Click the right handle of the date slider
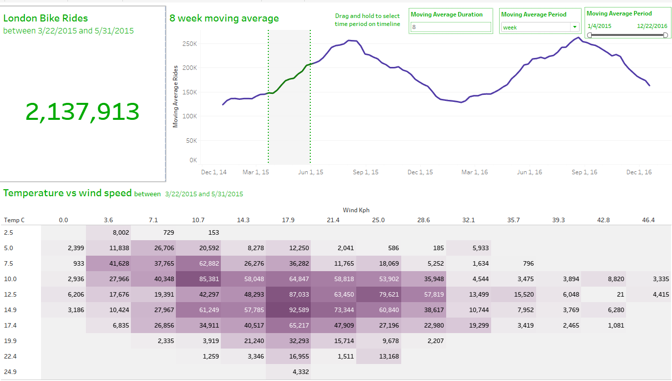Viewport: 672px width, 381px height. pyautogui.click(x=665, y=35)
